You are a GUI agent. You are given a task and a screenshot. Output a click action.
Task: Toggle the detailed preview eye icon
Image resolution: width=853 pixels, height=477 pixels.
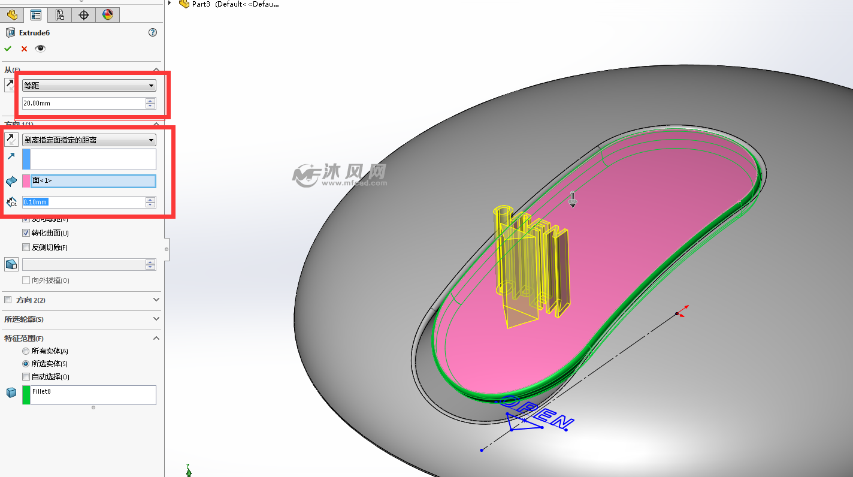(40, 49)
